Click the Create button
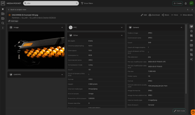This screenshot has height=115, width=195. point(178,3)
